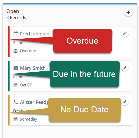Image resolution: width=139 pixels, height=138 pixels.
Task: Open the Fred Johnson record link
Action: click(x=35, y=34)
